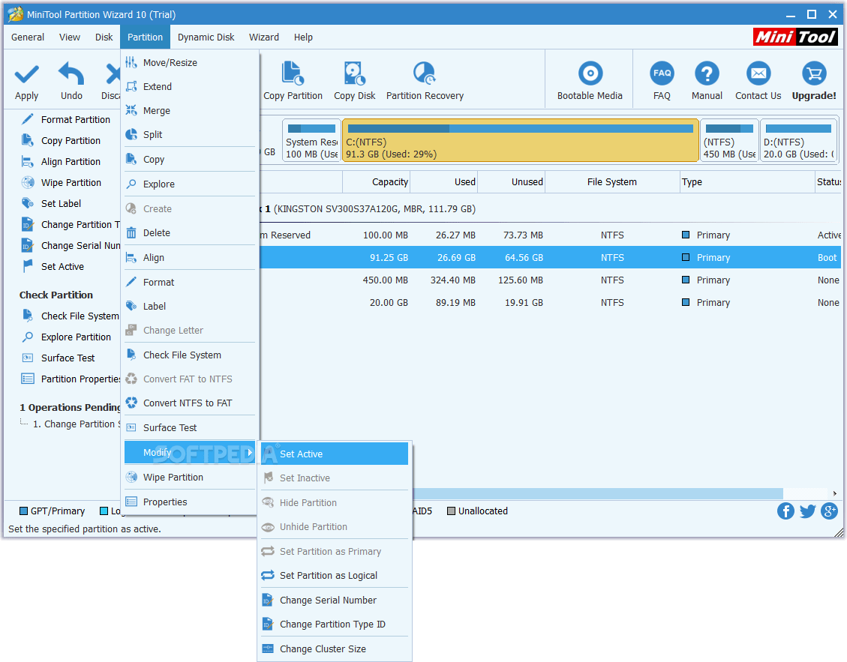This screenshot has width=847, height=662.
Task: Click the Bootable Media icon
Action: 590,73
